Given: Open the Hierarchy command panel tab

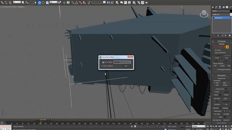Looking at the screenshot, I should [220, 7].
